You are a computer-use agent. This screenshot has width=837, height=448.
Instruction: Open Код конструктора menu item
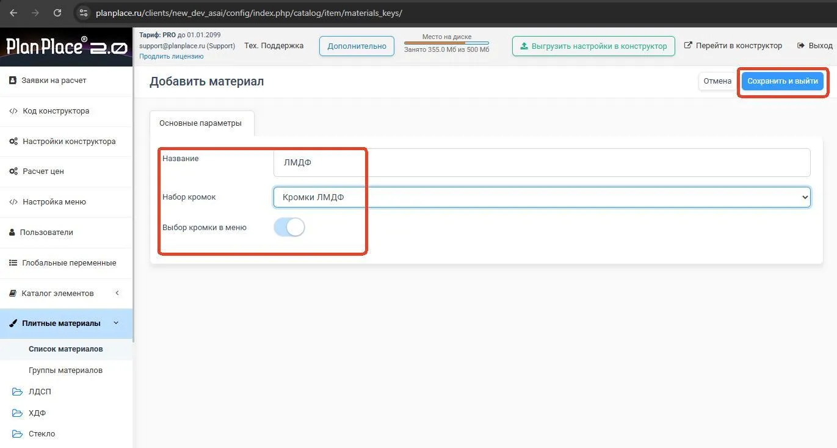(x=66, y=111)
